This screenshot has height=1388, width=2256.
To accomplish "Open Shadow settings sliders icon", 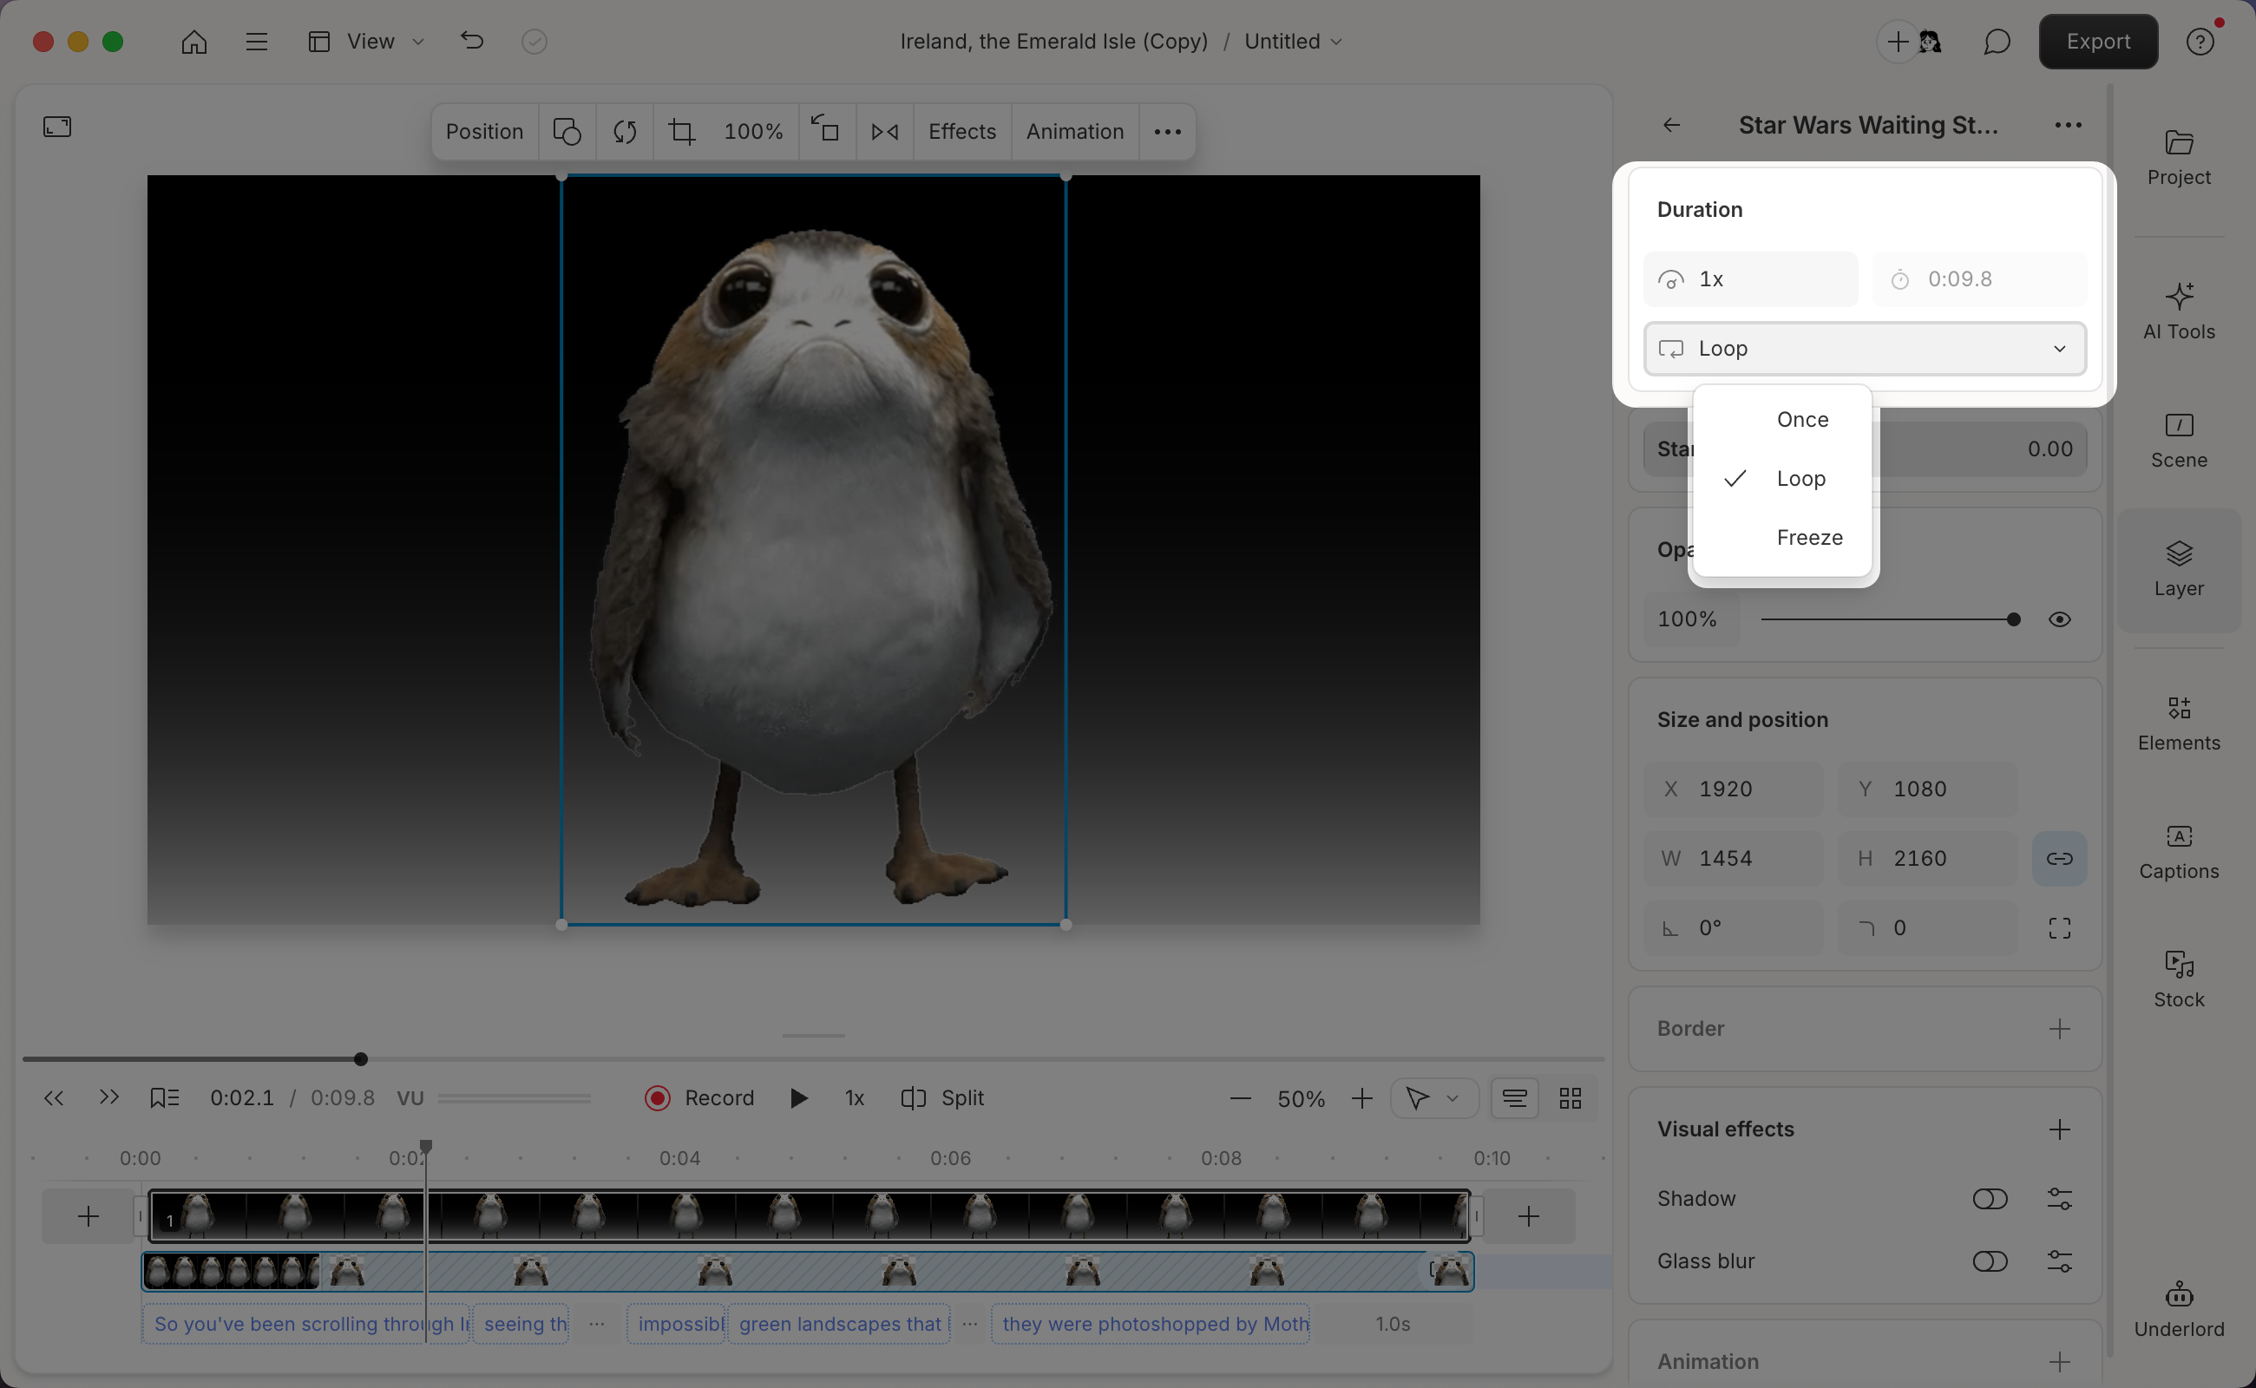I will (x=2058, y=1199).
